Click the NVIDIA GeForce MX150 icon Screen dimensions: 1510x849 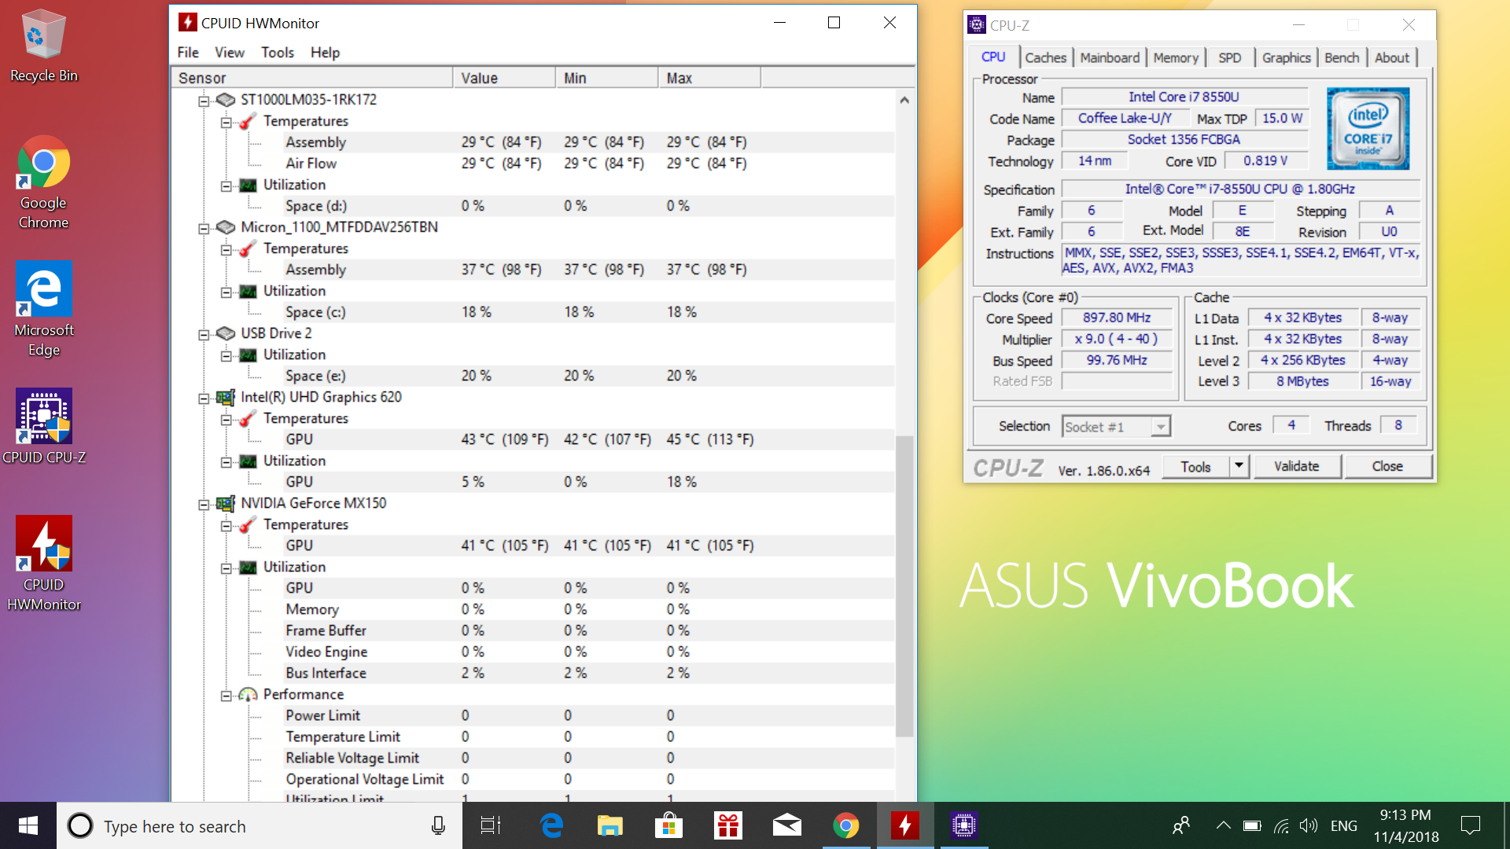(226, 503)
